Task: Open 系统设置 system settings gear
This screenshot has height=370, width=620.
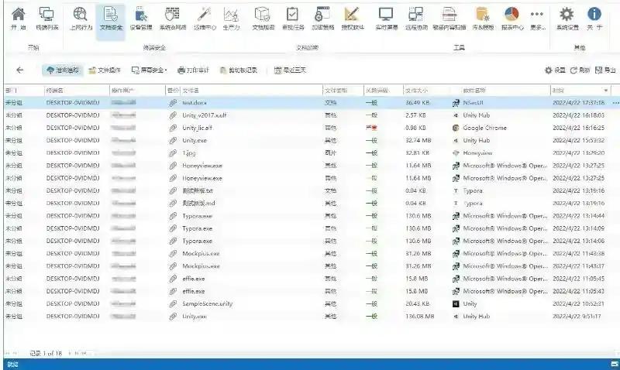Action: pos(567,19)
